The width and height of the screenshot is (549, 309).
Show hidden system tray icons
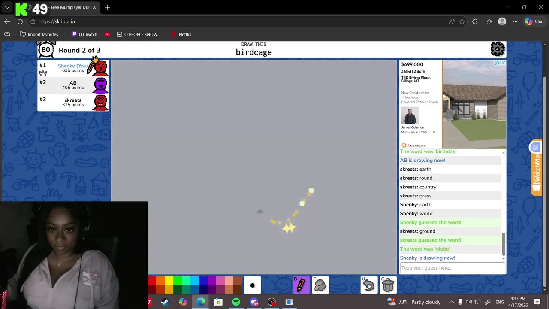[451, 302]
